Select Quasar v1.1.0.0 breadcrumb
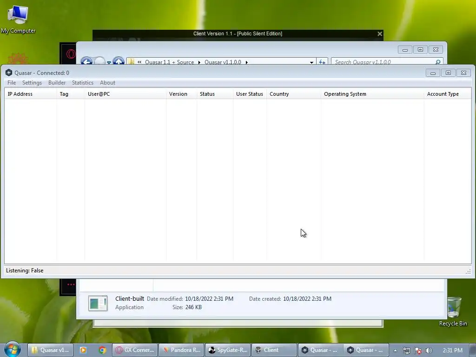This screenshot has width=476, height=357. [x=223, y=62]
